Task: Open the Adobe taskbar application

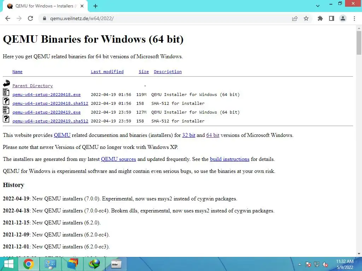Action: point(116,264)
